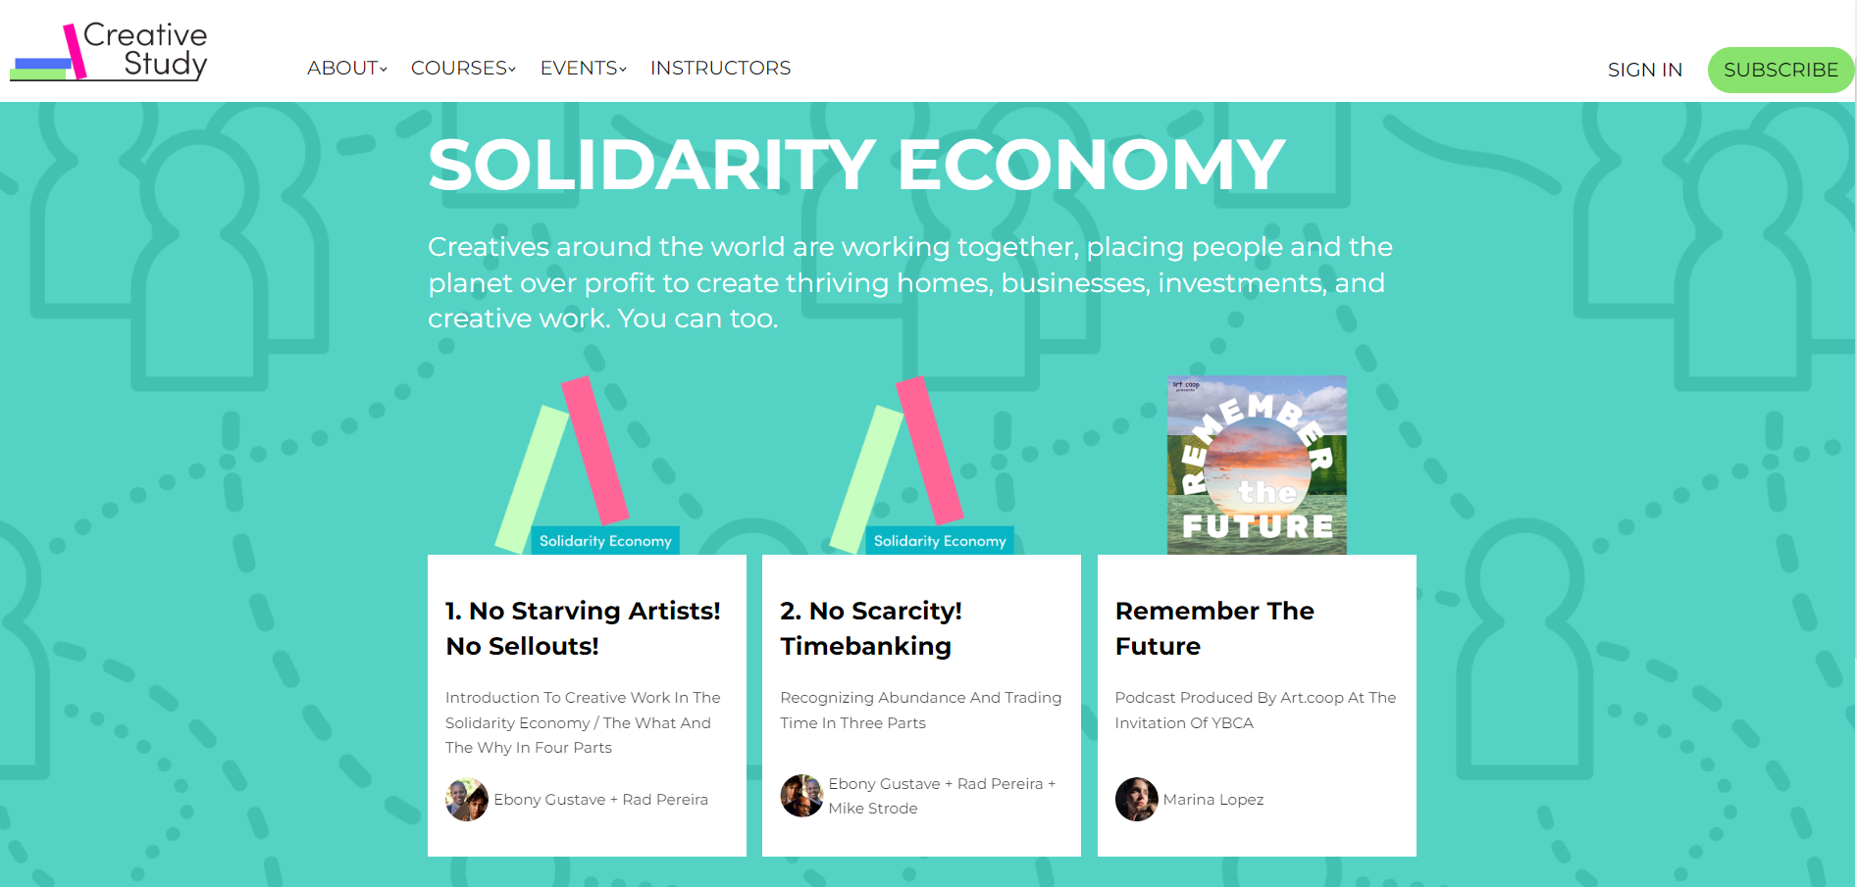The image size is (1857, 887).
Task: Open the About dropdown menu
Action: 346,68
